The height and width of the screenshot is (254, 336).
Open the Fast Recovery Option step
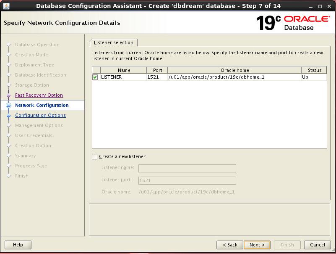(x=39, y=95)
